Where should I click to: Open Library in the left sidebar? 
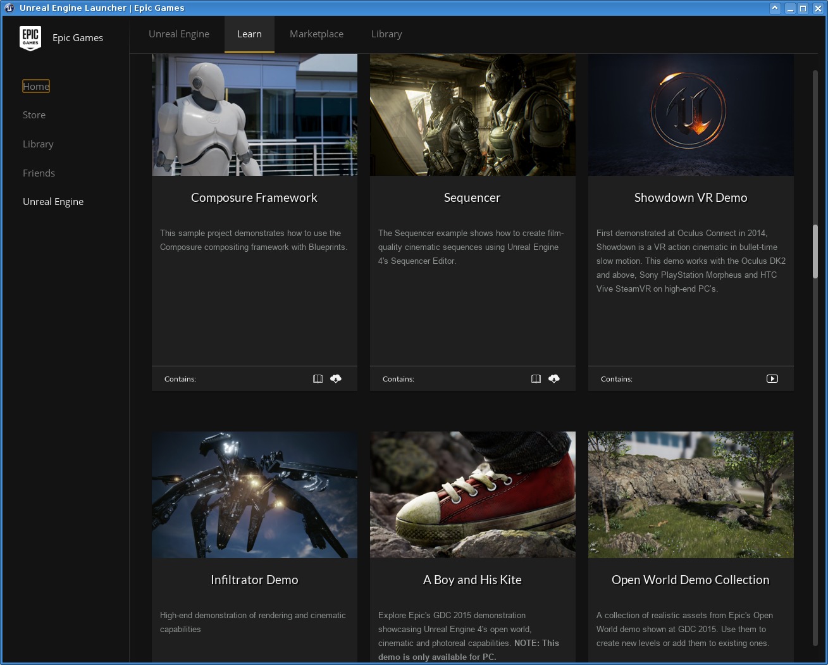pyautogui.click(x=38, y=144)
